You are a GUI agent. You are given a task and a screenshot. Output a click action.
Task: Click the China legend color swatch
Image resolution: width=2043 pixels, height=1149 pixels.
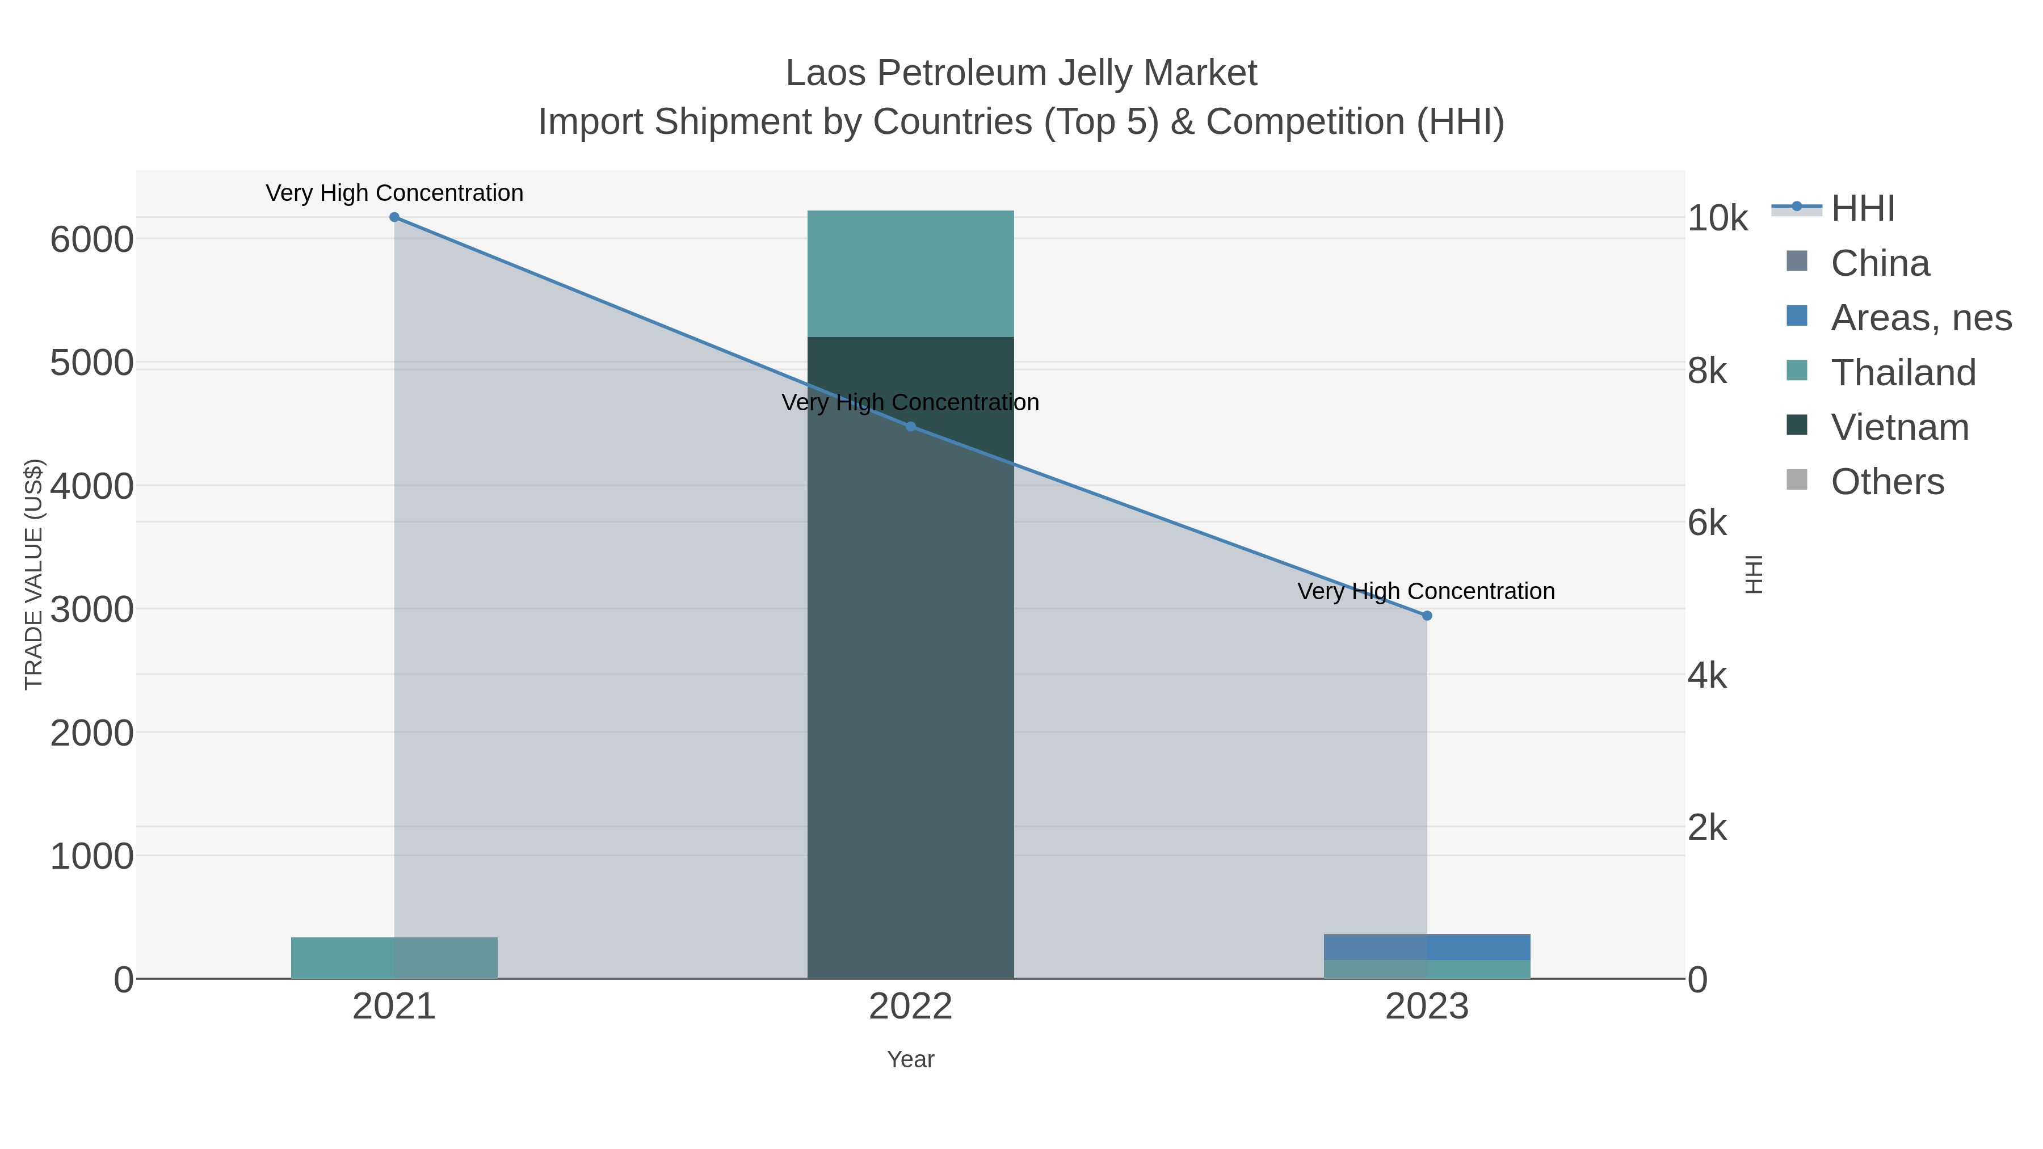[x=1797, y=261]
